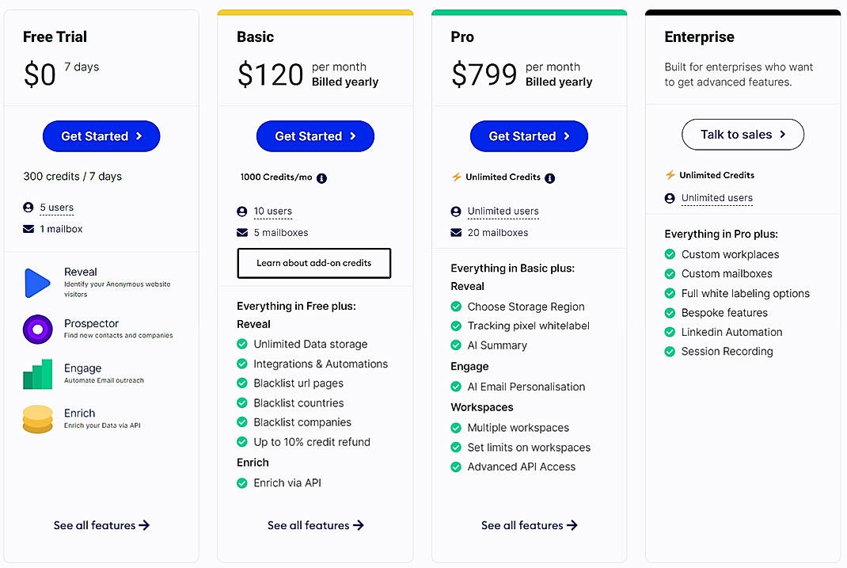Click the Talk to sales button

(x=743, y=134)
